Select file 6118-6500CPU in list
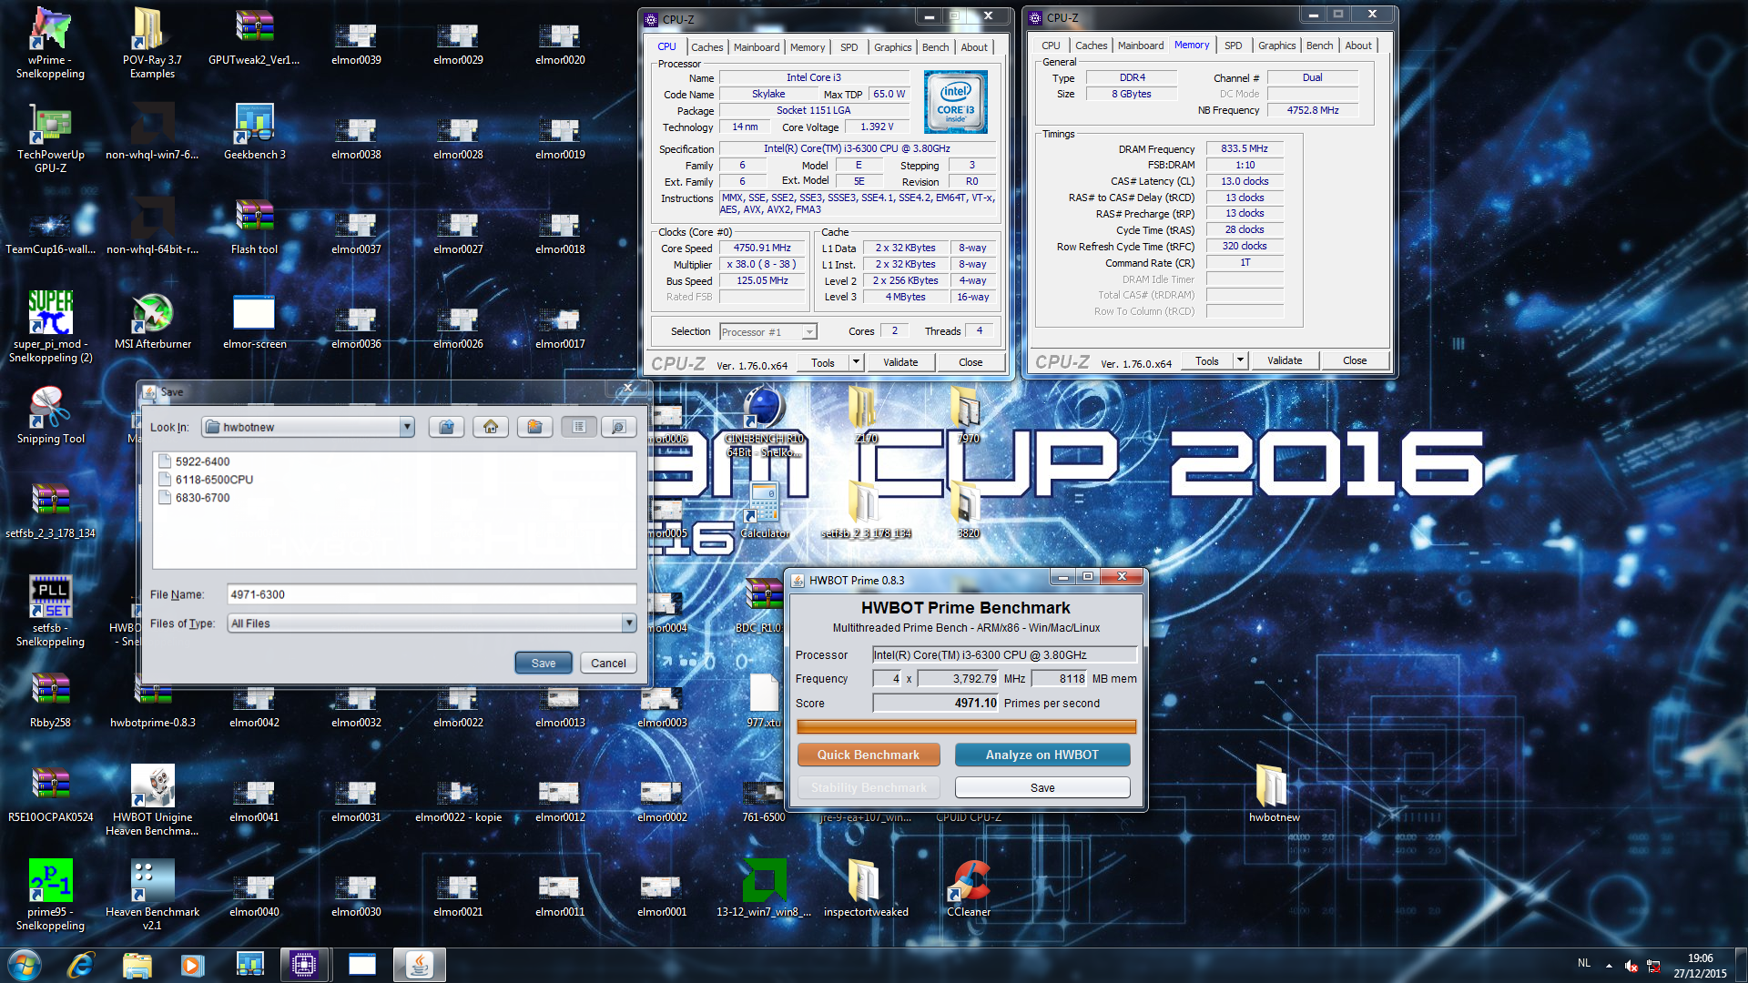The width and height of the screenshot is (1748, 983). [207, 480]
